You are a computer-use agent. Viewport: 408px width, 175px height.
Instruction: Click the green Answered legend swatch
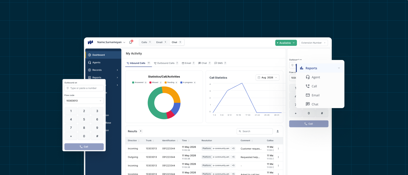click(133, 83)
